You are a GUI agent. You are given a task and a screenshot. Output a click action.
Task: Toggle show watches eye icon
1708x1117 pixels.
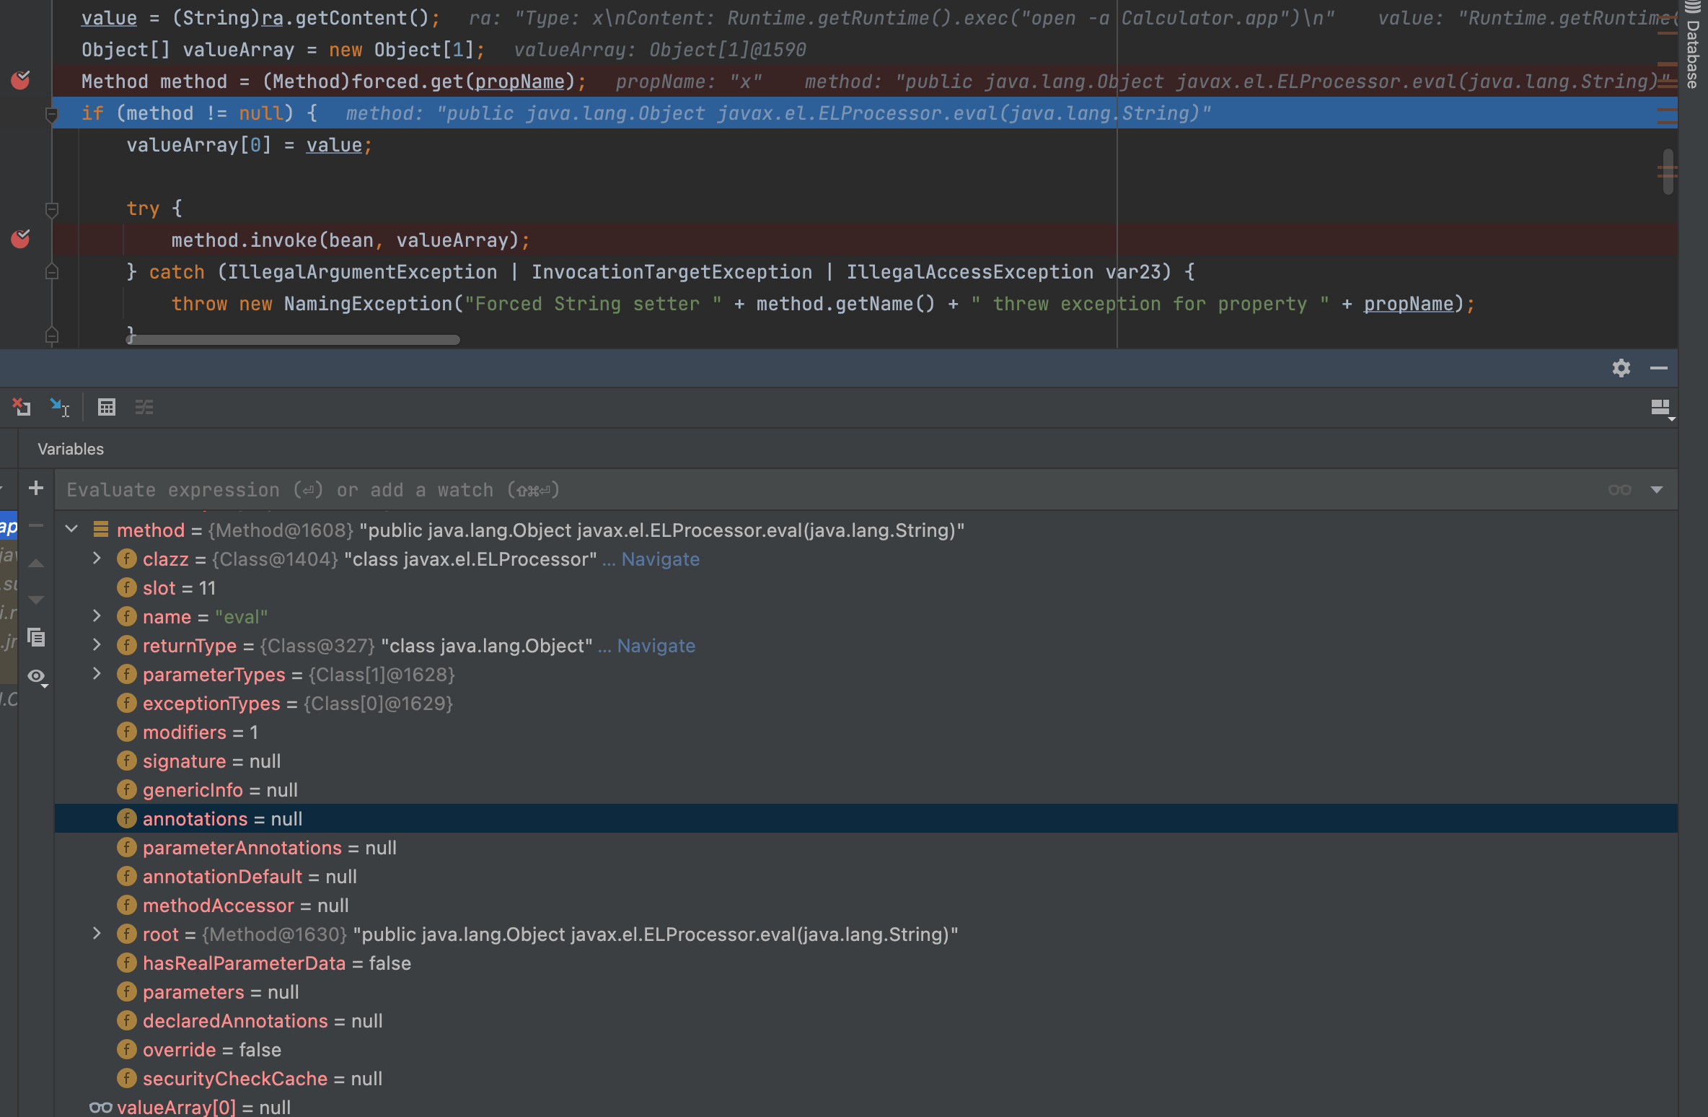pyautogui.click(x=37, y=677)
